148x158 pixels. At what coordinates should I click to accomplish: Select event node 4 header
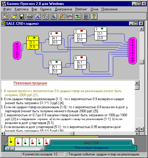tap(55, 34)
